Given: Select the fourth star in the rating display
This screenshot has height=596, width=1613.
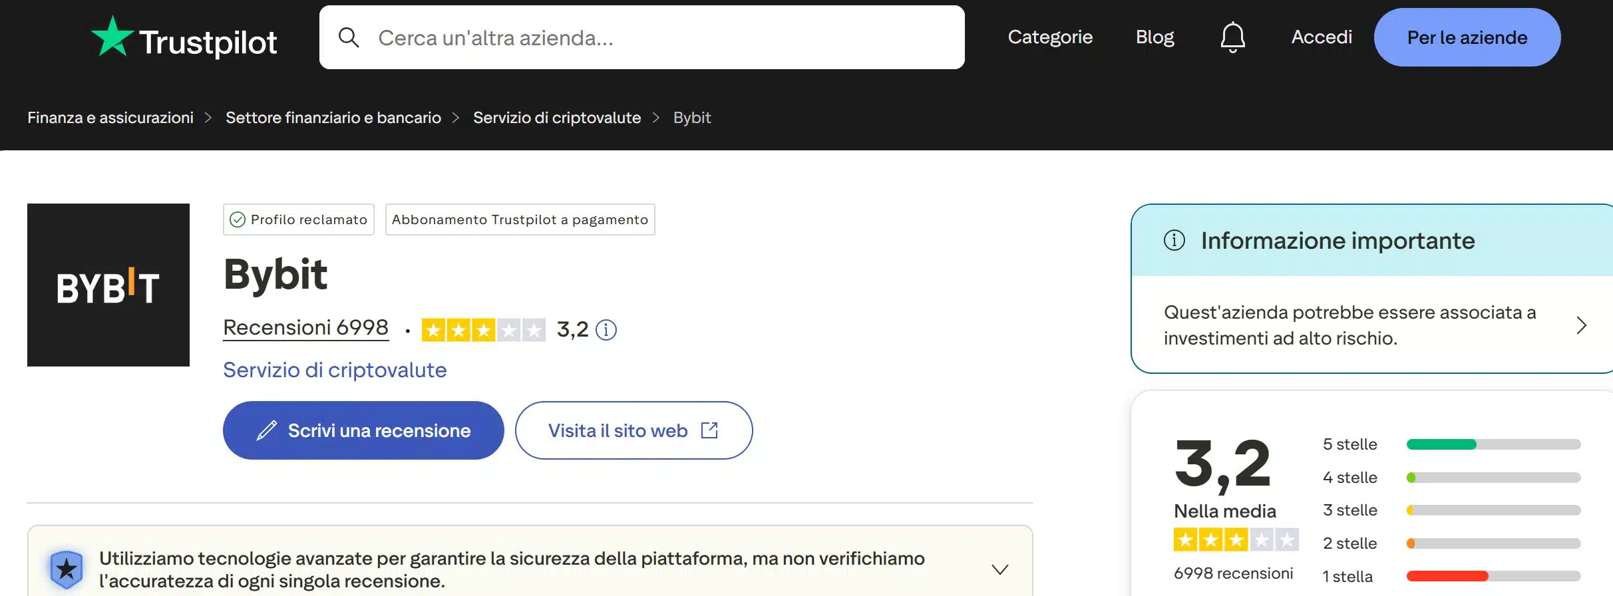Looking at the screenshot, I should (x=509, y=329).
